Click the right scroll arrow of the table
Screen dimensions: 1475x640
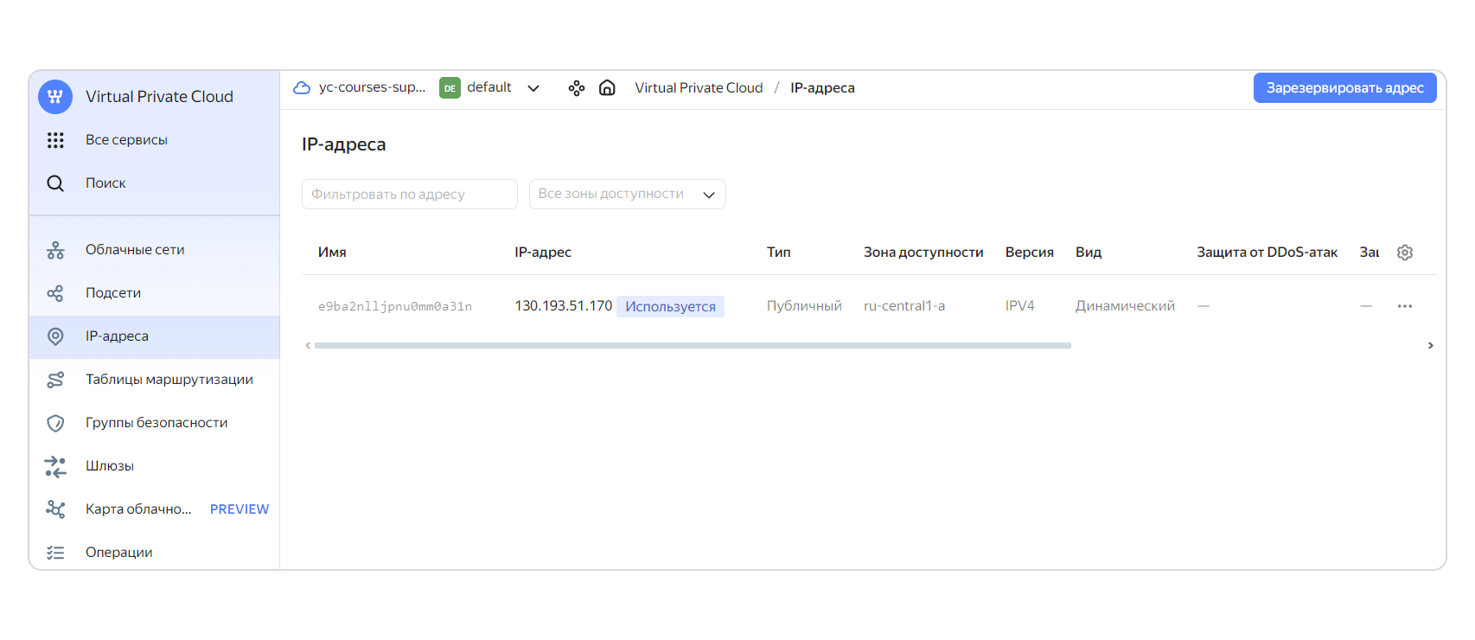pyautogui.click(x=1431, y=345)
